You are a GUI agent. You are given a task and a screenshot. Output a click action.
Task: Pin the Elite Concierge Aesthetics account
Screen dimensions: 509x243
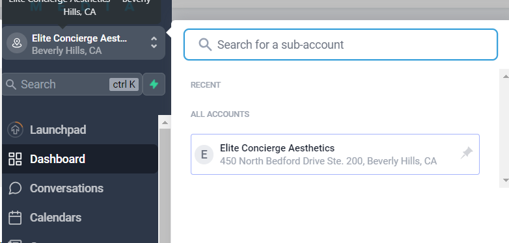467,153
